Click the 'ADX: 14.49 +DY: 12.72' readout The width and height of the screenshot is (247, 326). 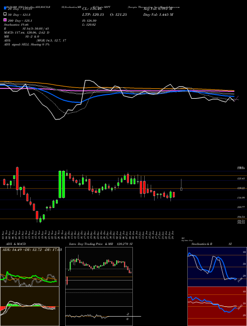tap(22, 250)
